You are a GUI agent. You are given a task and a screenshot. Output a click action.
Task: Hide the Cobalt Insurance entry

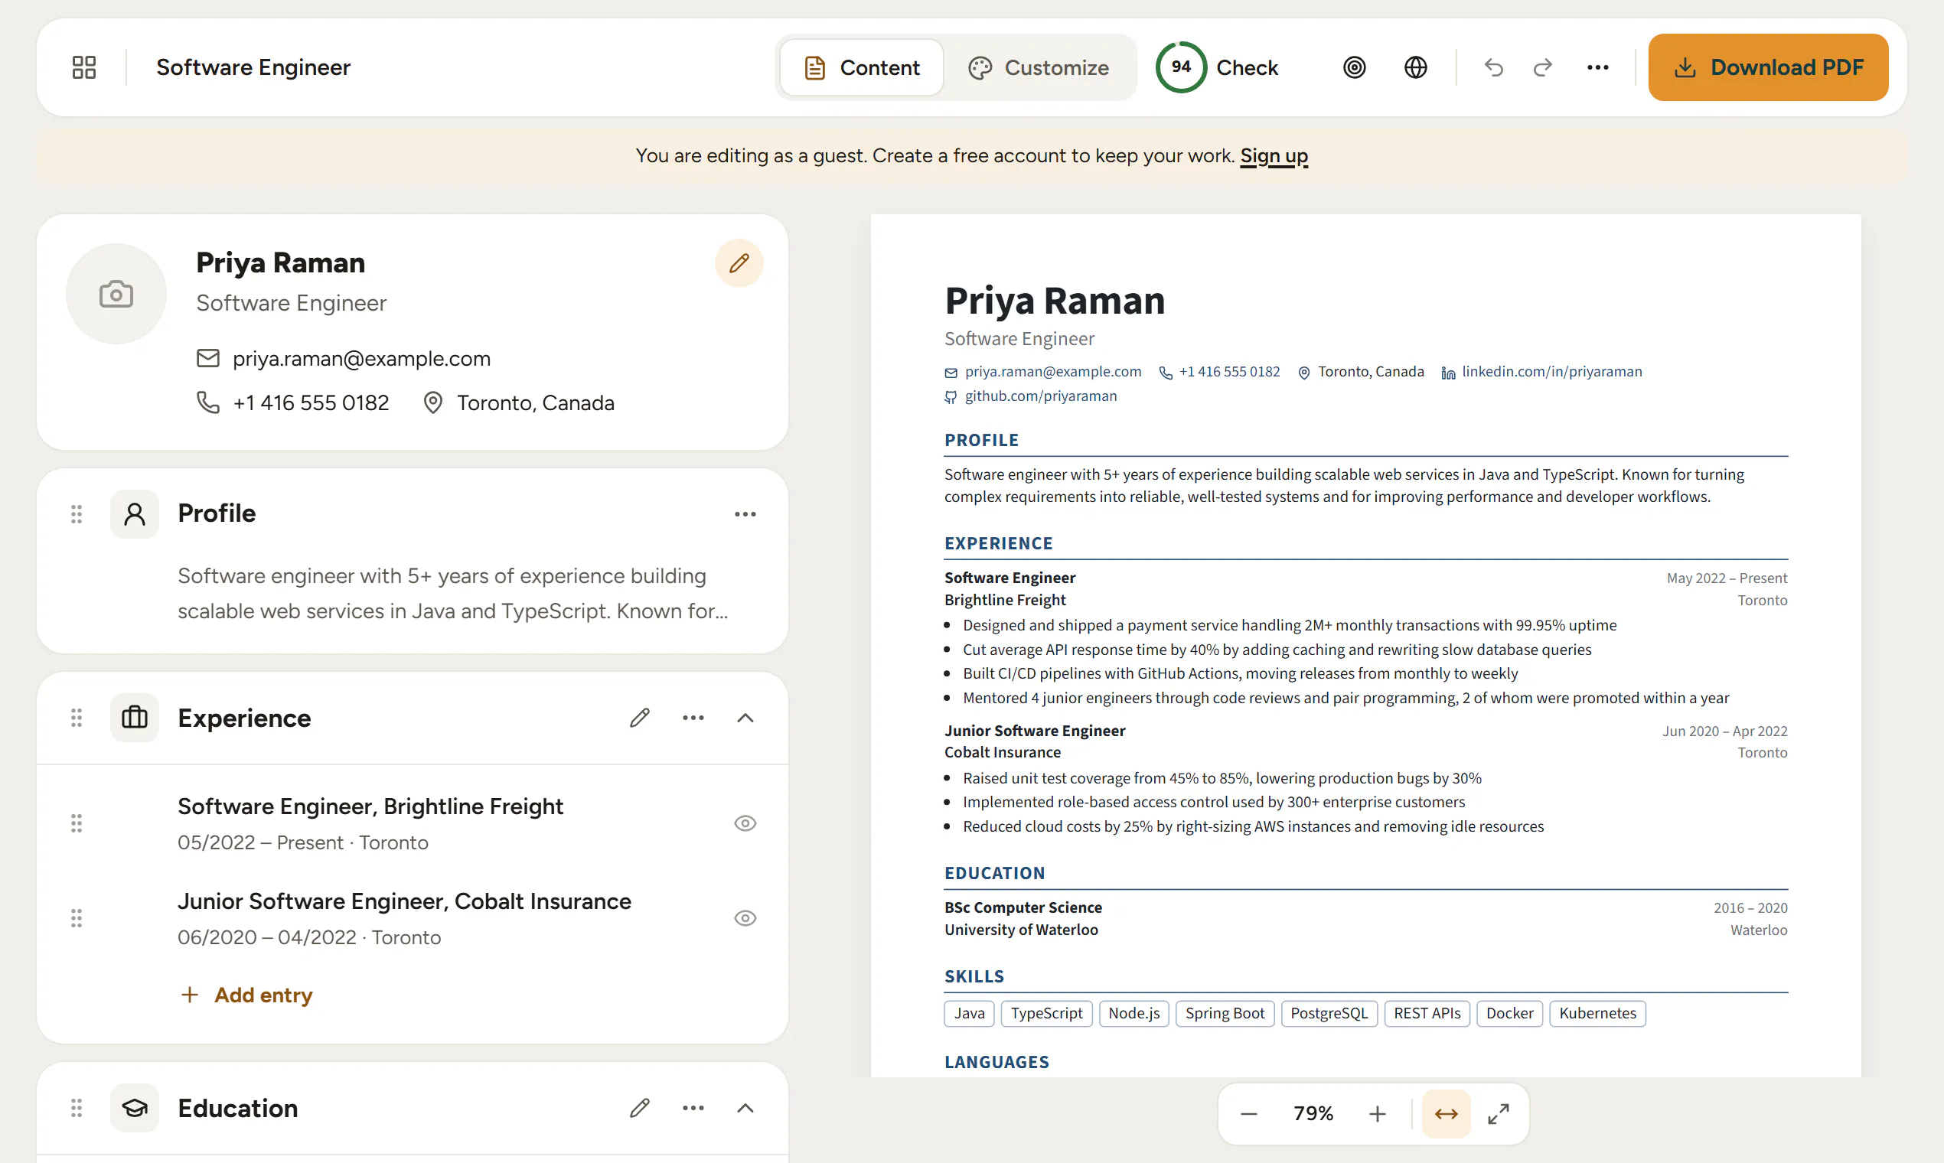pos(745,918)
